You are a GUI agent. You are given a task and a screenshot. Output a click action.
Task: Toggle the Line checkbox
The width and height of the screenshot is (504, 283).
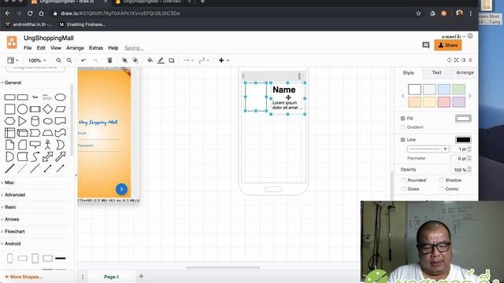point(402,140)
